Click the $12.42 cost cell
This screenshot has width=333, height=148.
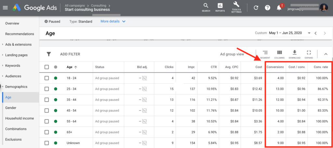click(x=257, y=89)
